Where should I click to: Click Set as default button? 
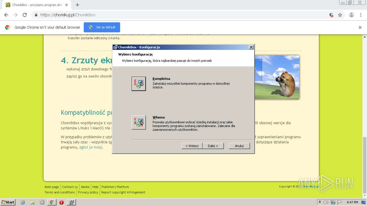point(102,27)
